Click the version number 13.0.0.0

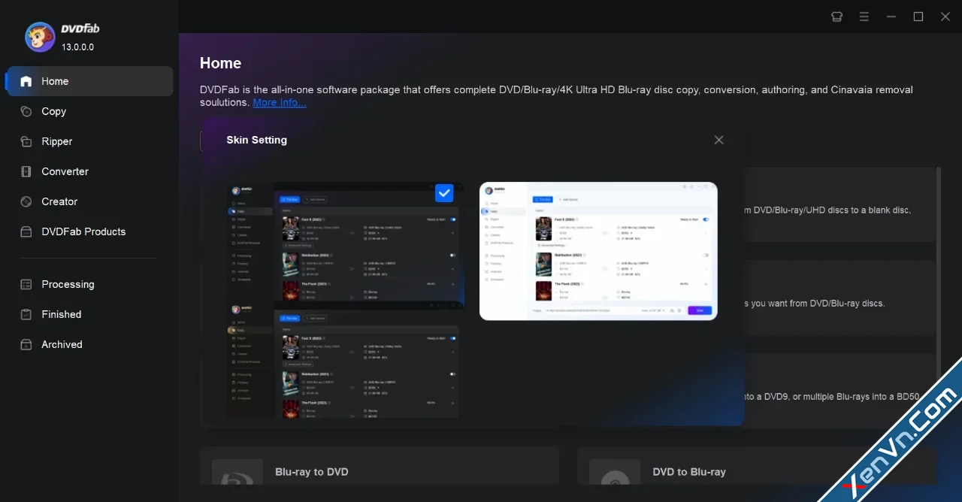click(78, 47)
